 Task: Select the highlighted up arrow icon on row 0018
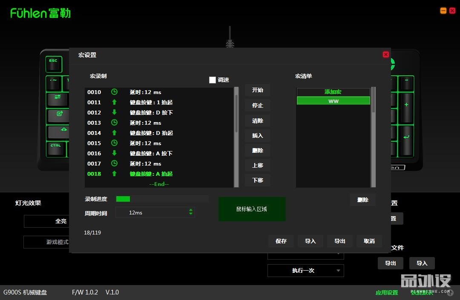click(x=114, y=174)
